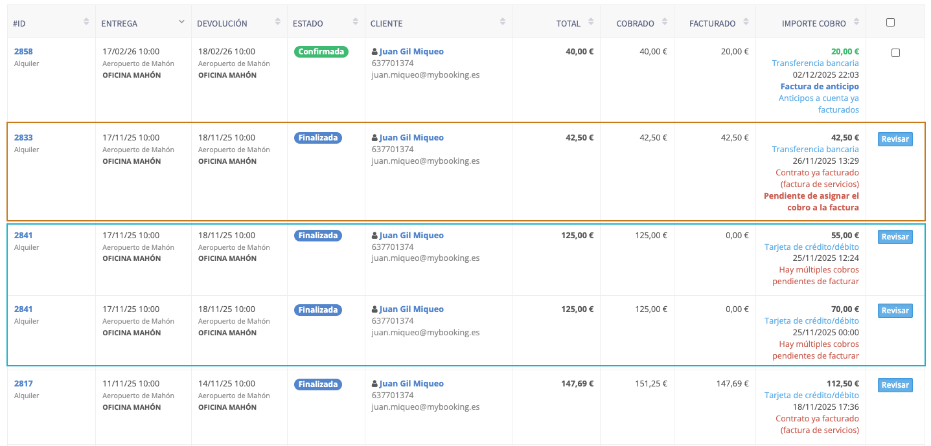
Task: Click Revisar button for booking 2833
Action: [895, 139]
